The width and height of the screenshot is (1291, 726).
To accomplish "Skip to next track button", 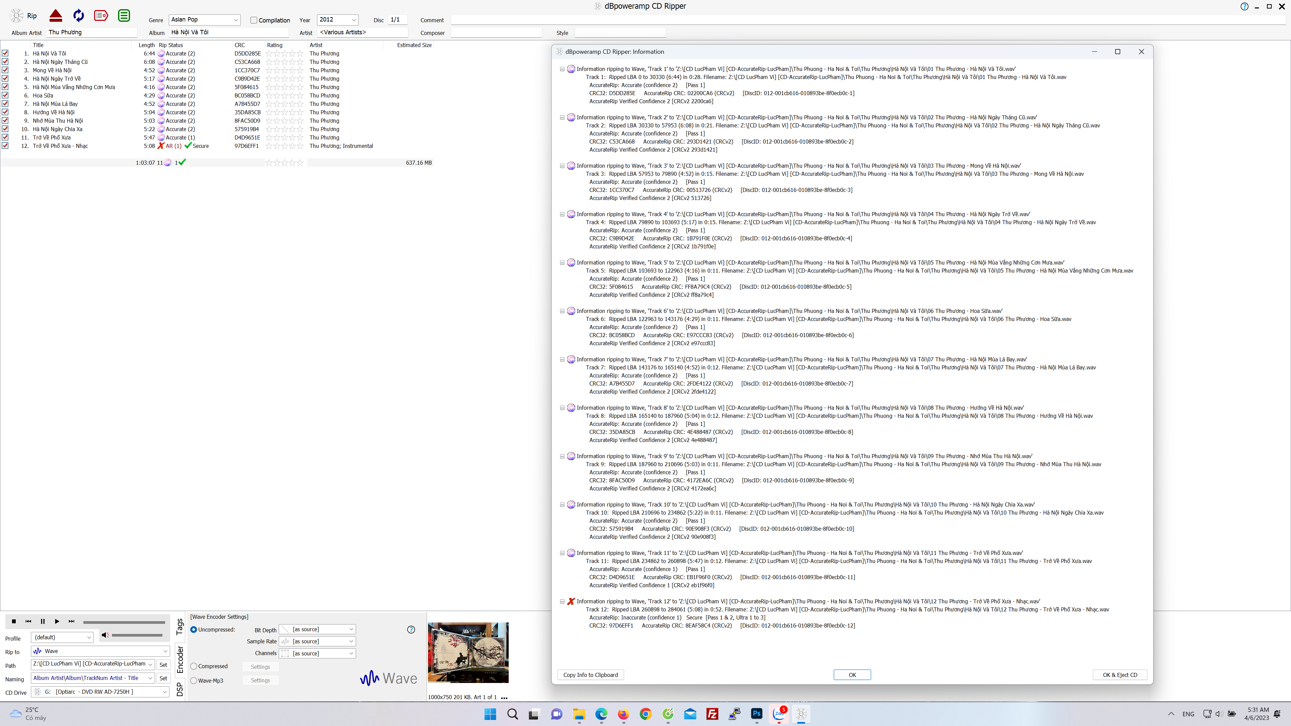I will click(x=72, y=621).
